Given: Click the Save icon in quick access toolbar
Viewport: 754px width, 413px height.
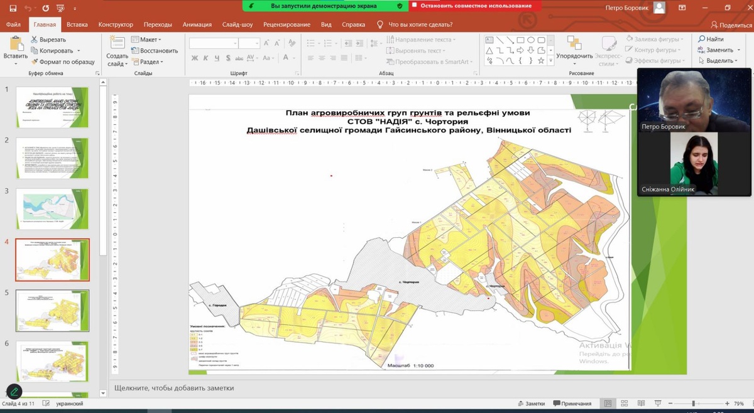Looking at the screenshot, I should click(13, 8).
